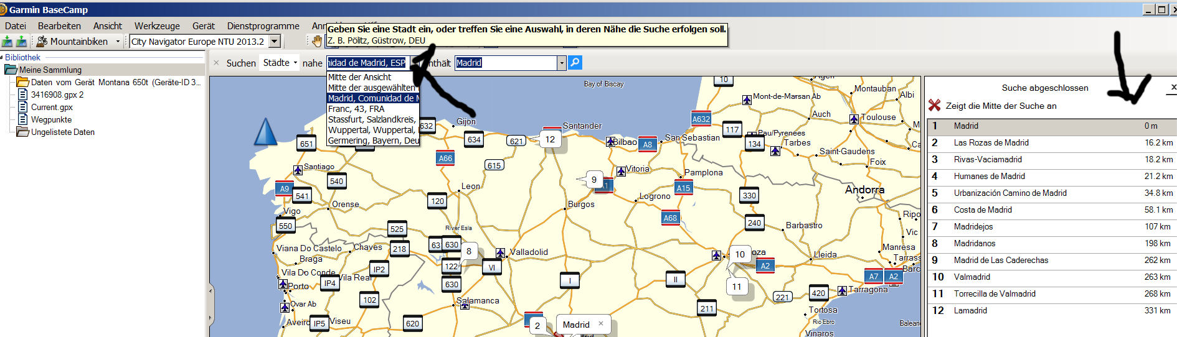This screenshot has width=1177, height=337.
Task: Select 'Current.gpx' in library tree
Action: [x=52, y=107]
